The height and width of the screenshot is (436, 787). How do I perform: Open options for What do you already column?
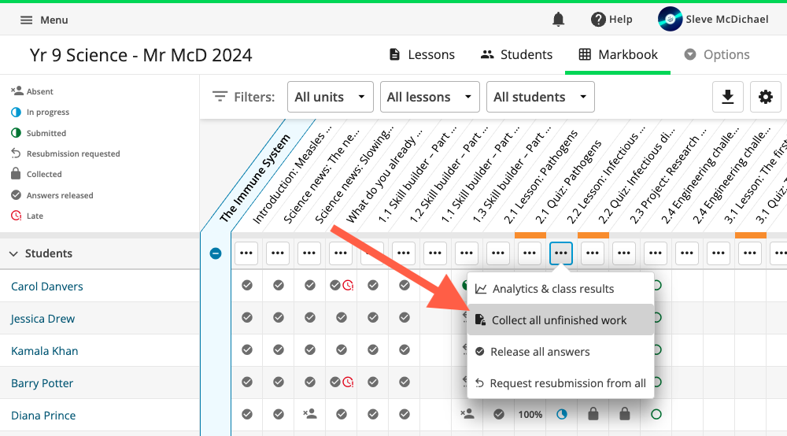pyautogui.click(x=340, y=253)
